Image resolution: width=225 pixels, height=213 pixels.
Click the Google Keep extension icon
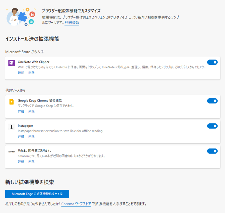[x=12, y=102]
